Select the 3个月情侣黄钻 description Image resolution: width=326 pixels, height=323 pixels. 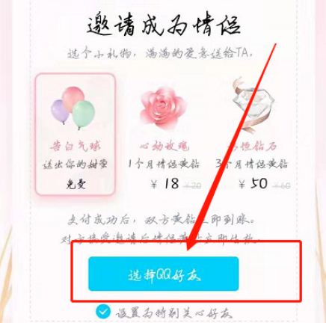click(252, 164)
